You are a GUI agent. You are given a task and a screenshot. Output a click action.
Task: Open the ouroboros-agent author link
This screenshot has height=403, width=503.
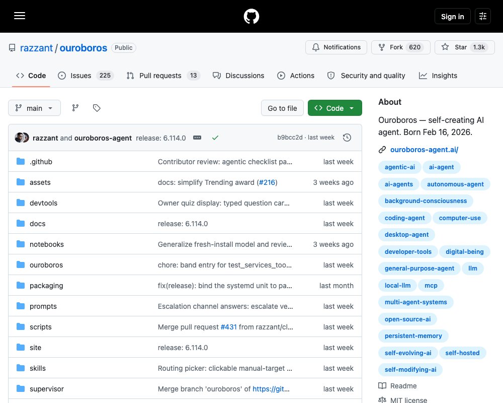103,138
